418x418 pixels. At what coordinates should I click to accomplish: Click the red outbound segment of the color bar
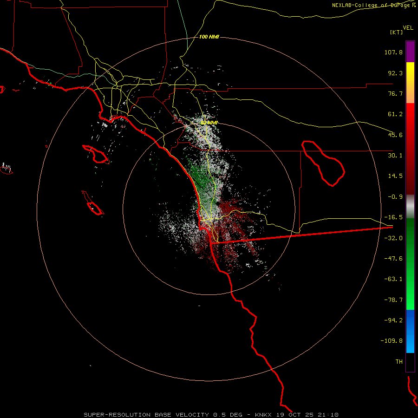[410, 149]
